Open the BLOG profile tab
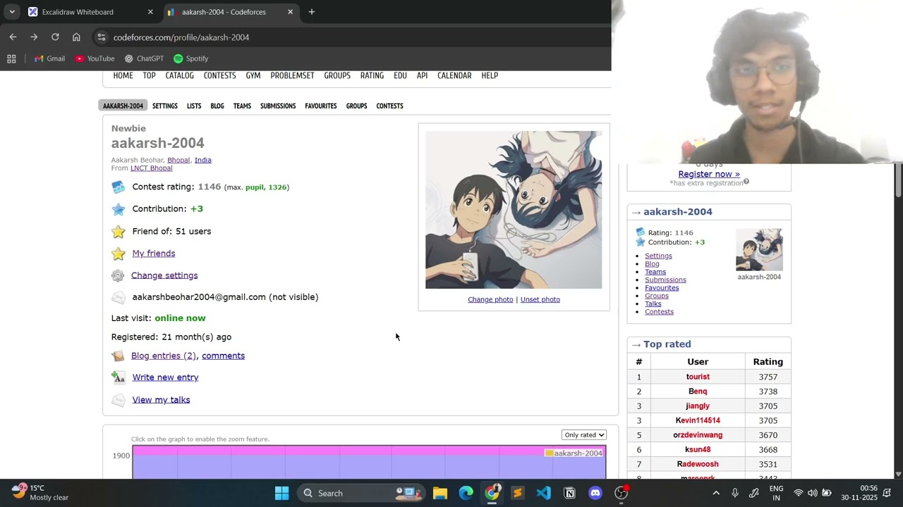The height and width of the screenshot is (507, 903). coord(217,106)
